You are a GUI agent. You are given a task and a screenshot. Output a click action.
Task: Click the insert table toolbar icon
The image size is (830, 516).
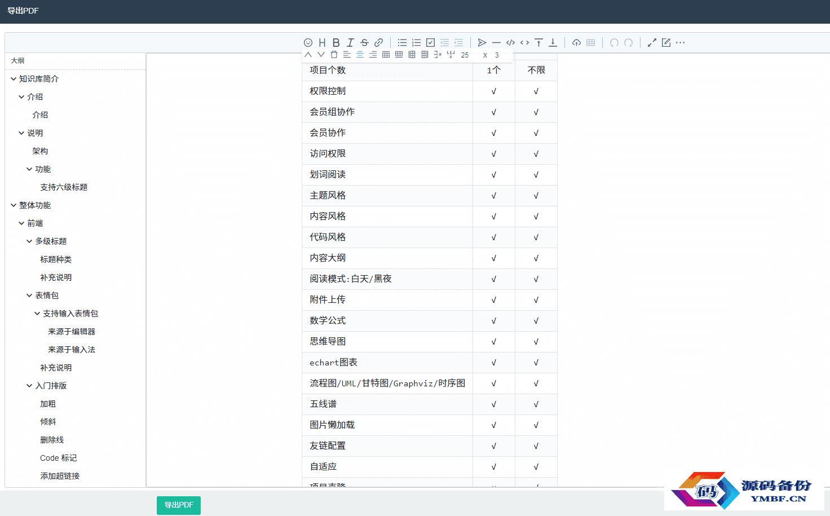(x=590, y=43)
